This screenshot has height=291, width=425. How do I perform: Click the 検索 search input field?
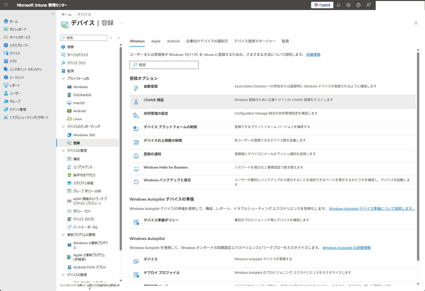164,65
